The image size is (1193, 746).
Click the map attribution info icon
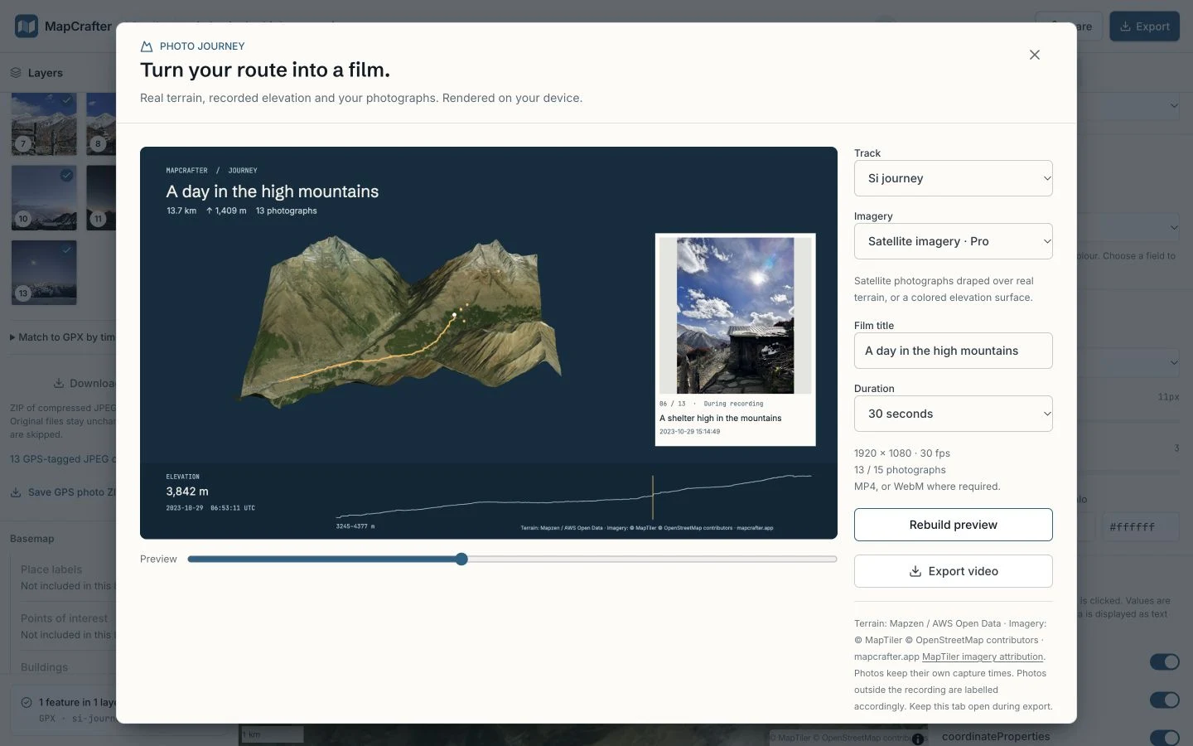pyautogui.click(x=918, y=739)
